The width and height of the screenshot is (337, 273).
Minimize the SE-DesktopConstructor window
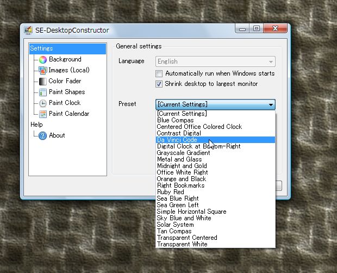pos(242,29)
